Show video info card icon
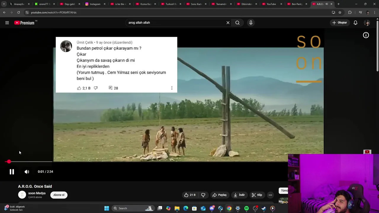 366,35
